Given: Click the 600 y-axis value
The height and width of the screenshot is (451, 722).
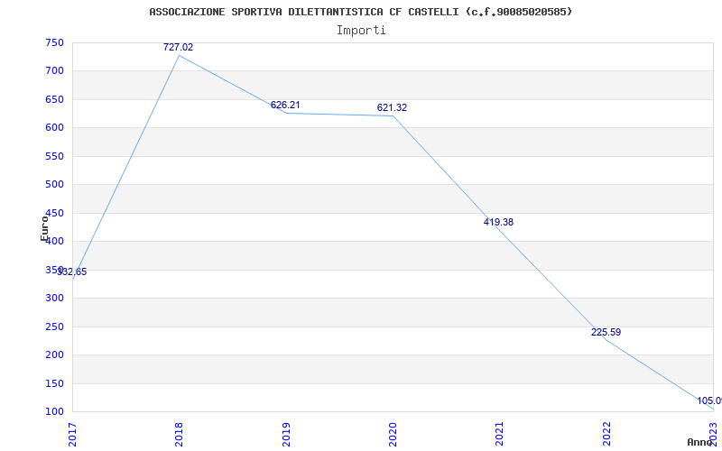Looking at the screenshot, I should 54,127.
